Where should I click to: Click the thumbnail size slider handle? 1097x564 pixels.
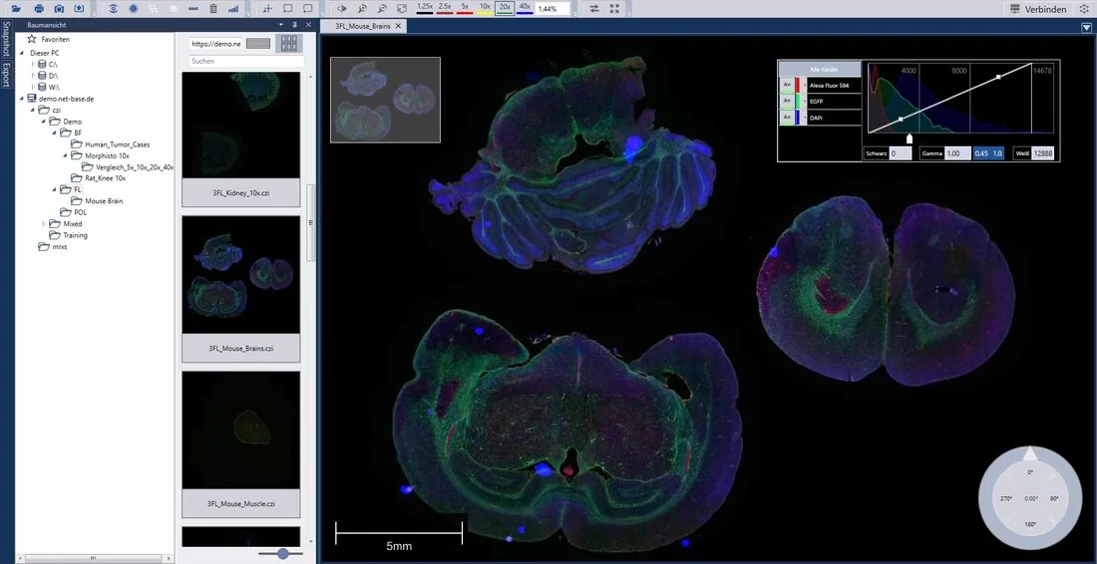coord(282,553)
